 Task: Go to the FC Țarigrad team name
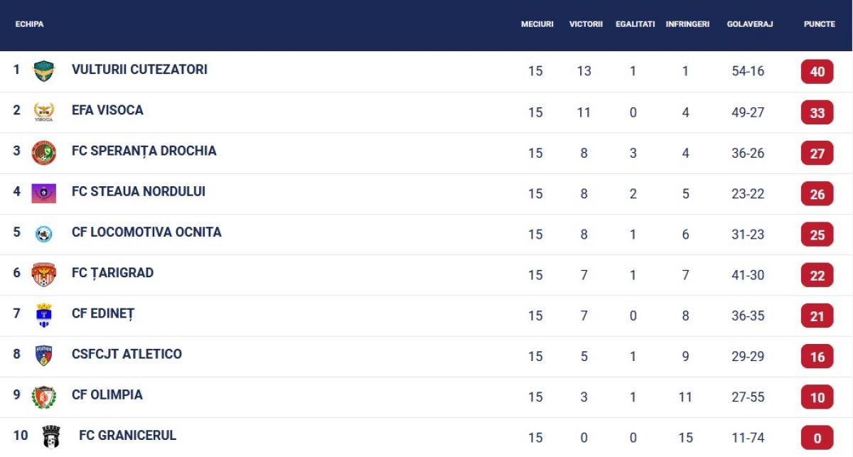(112, 273)
